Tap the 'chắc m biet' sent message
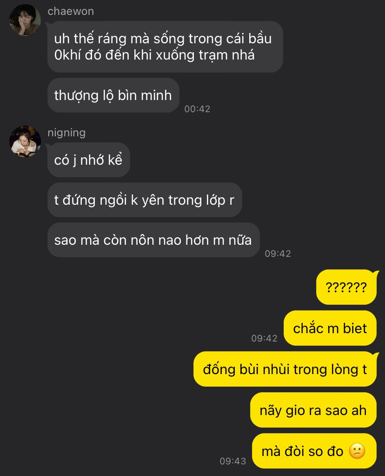 pos(330,328)
